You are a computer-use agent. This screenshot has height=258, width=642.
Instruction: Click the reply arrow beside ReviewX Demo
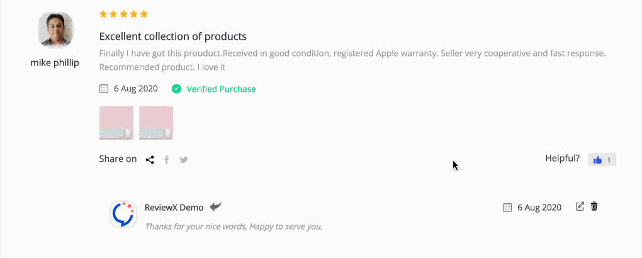coord(216,207)
